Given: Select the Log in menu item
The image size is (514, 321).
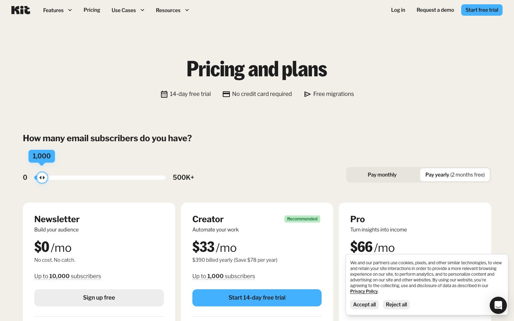Looking at the screenshot, I should tap(398, 10).
